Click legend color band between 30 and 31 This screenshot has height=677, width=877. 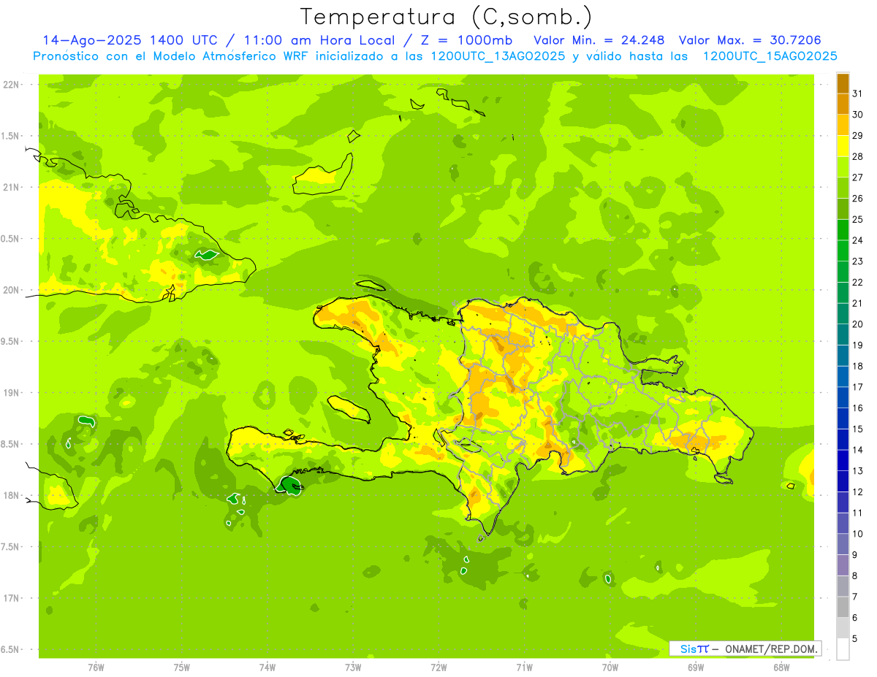click(x=843, y=104)
